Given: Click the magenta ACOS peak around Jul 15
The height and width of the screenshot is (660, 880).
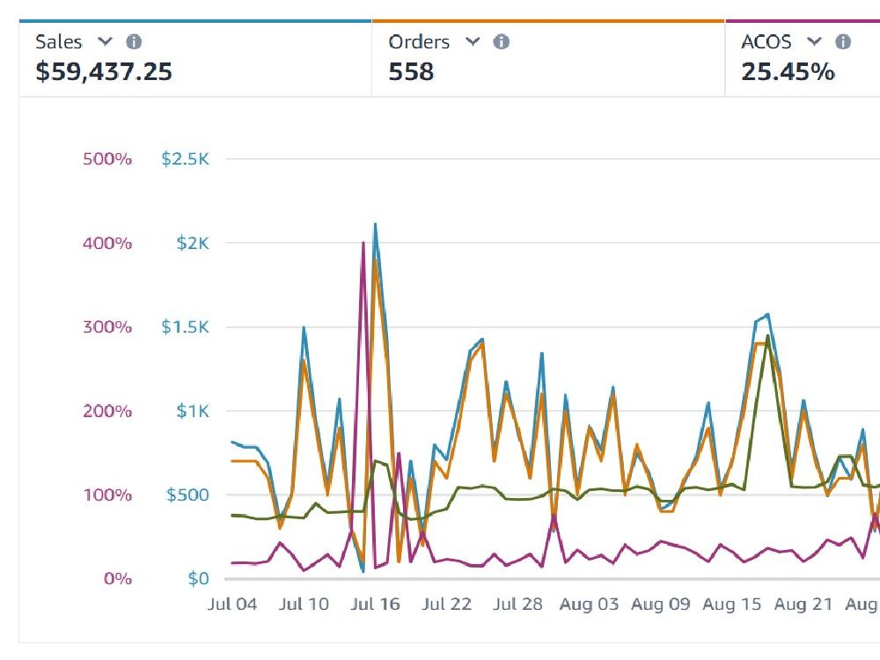Looking at the screenshot, I should click(x=363, y=244).
